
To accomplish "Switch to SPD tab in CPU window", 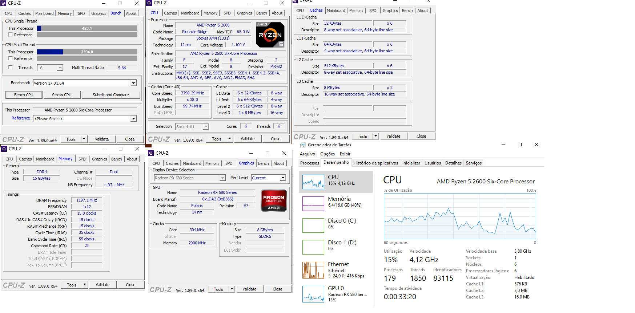I will click(x=227, y=13).
